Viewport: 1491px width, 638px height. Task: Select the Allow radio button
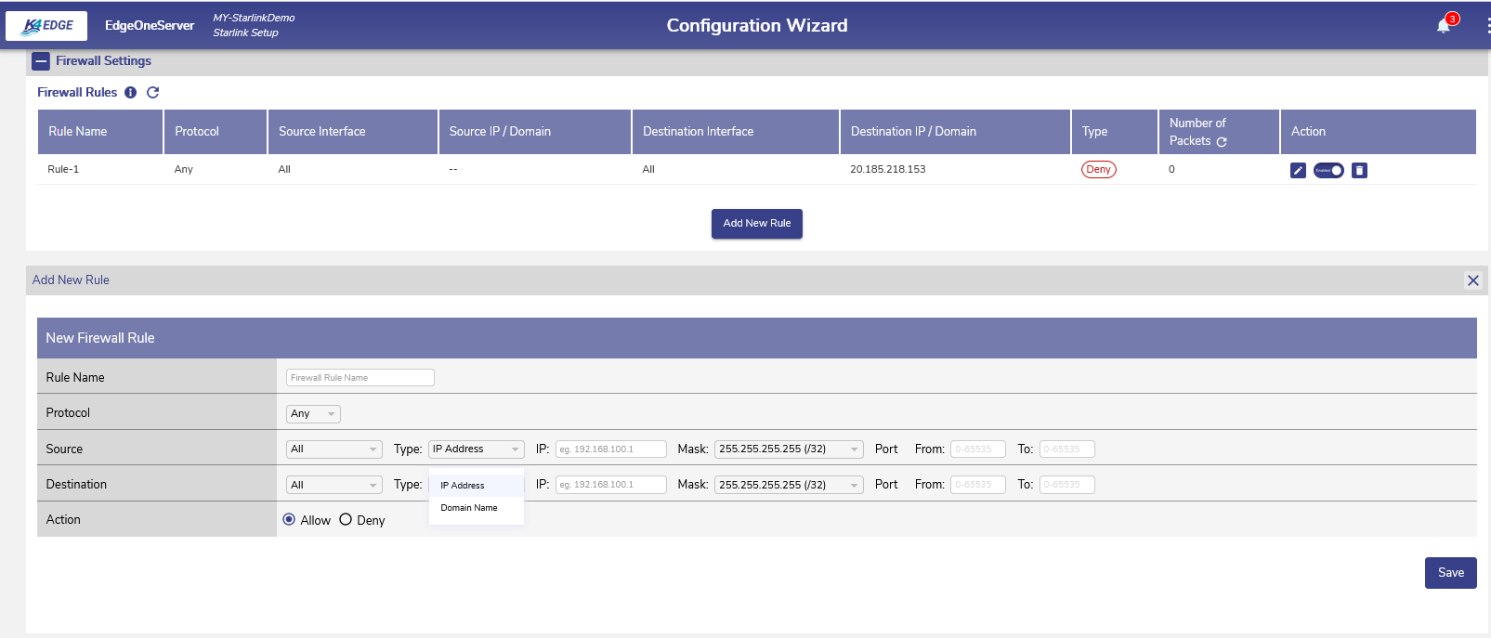(x=289, y=520)
